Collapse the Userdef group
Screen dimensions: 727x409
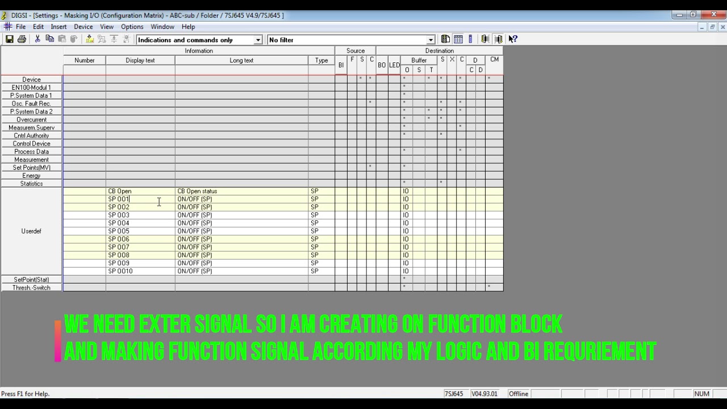(31, 231)
